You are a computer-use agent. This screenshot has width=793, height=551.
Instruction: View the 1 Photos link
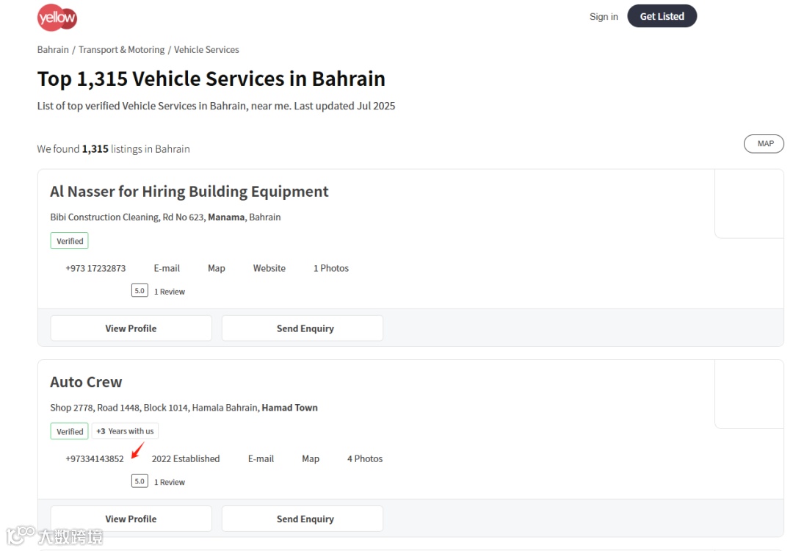coord(331,269)
